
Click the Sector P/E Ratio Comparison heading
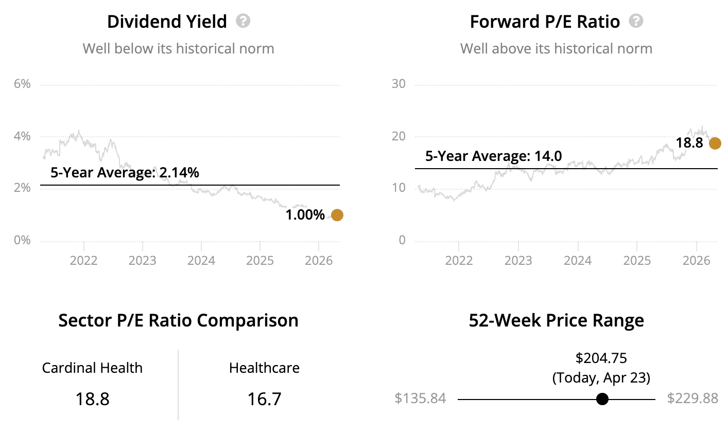(178, 320)
